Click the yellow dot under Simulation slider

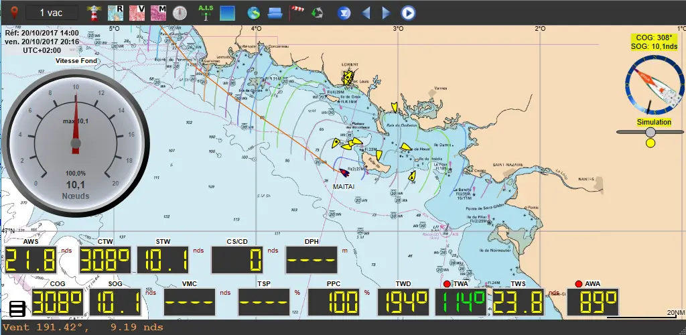click(650, 143)
